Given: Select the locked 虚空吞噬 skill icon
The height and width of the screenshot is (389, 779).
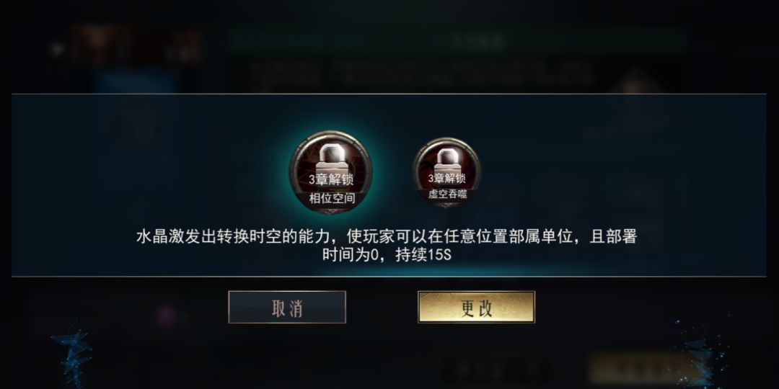Looking at the screenshot, I should click(x=446, y=172).
